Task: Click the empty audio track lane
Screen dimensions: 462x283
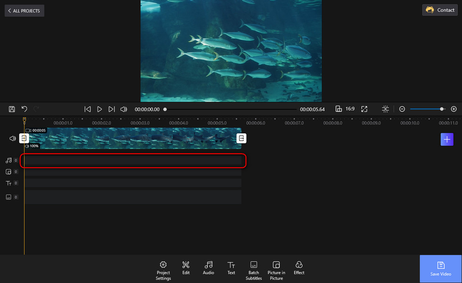Action: [x=133, y=161]
